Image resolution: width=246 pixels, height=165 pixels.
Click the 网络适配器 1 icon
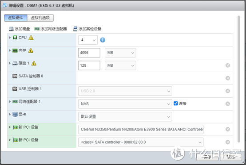pyautogui.click(x=15, y=102)
